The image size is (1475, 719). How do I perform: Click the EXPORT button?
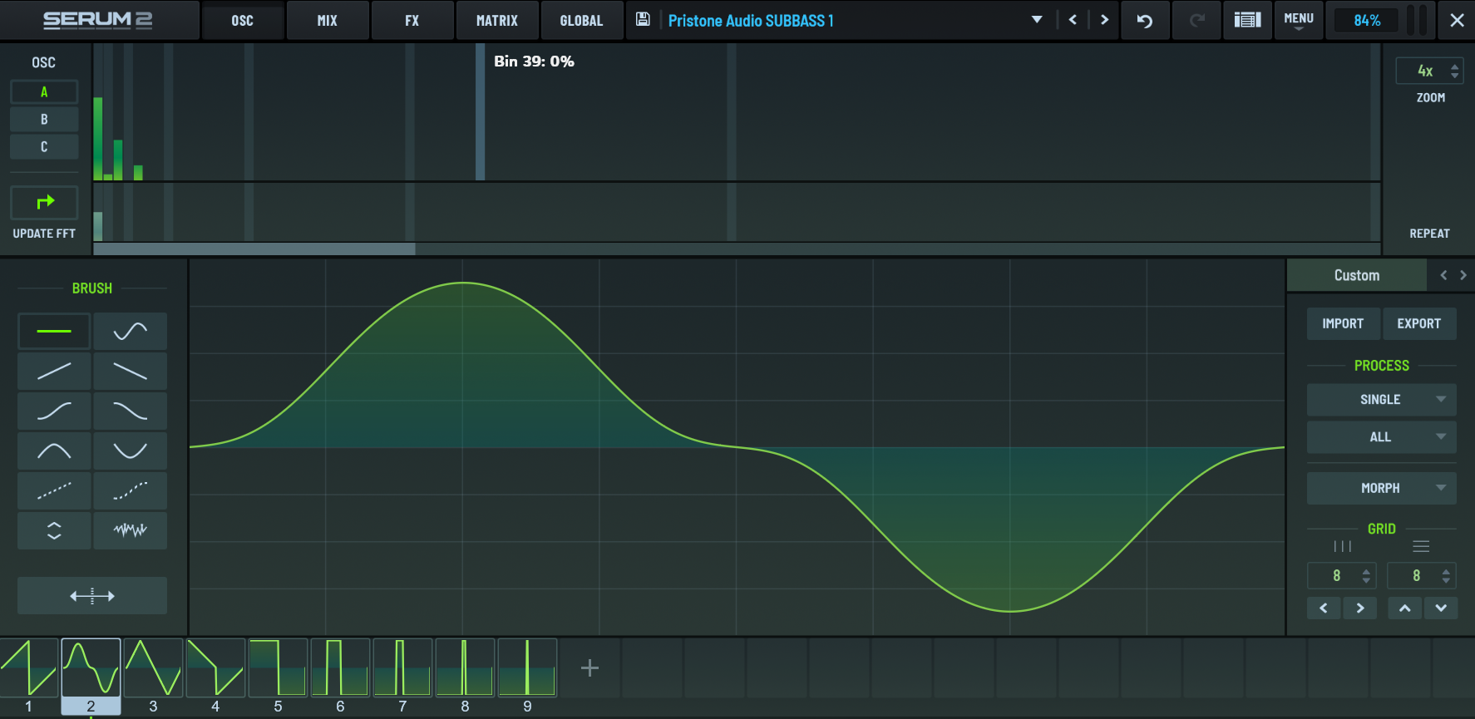1419,323
